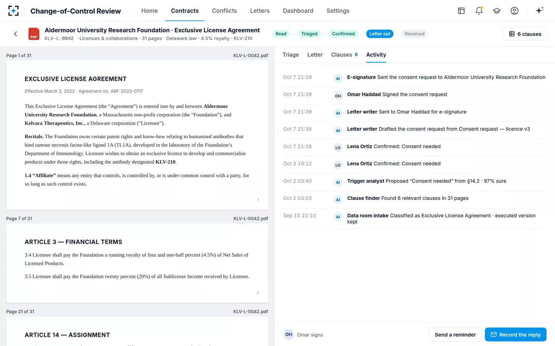Click AI badge on Data room intake row
This screenshot has height=346, width=555.
338,217
